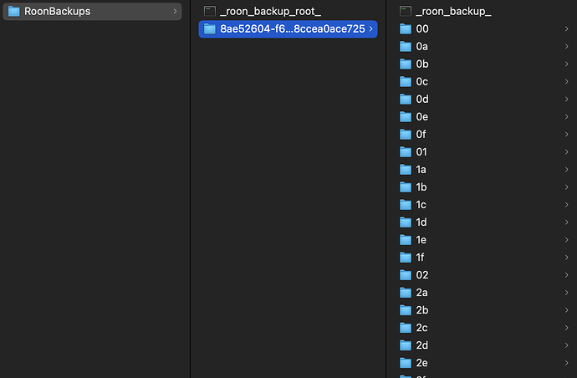Click the folder name 02
577x378 pixels.
pyautogui.click(x=422, y=275)
